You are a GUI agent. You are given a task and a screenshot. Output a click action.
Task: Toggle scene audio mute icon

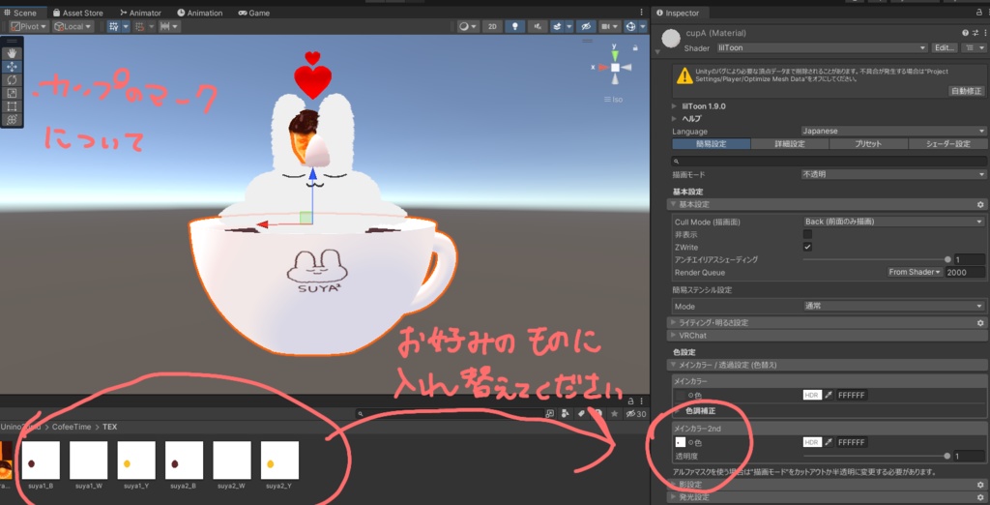[538, 26]
